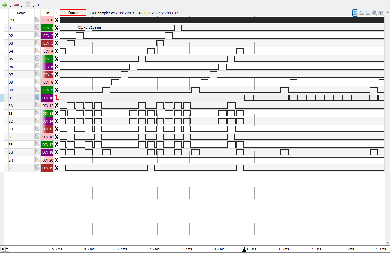Click the red minus remove channel icon
Viewport: 390px width, 253px height.
point(16,5)
